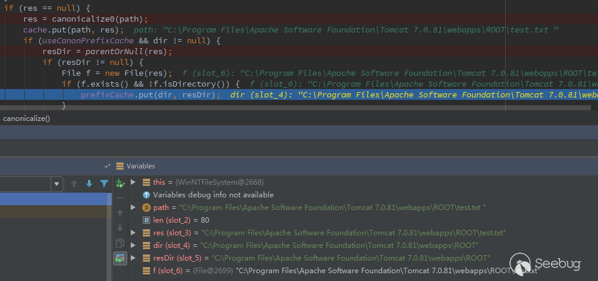This screenshot has width=598, height=281.
Task: Click the object icon beside resDir (slot_5)
Action: 146,258
